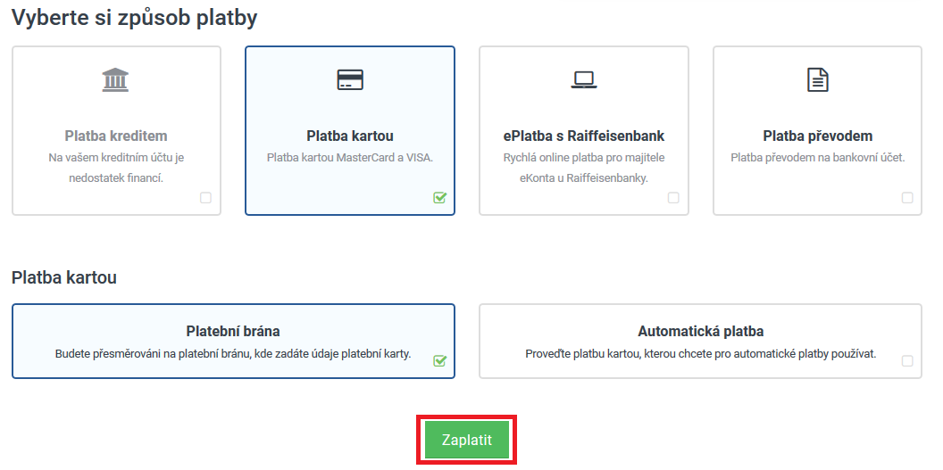Click the MasterCard a VISA description text
943x470 pixels.
click(x=350, y=158)
